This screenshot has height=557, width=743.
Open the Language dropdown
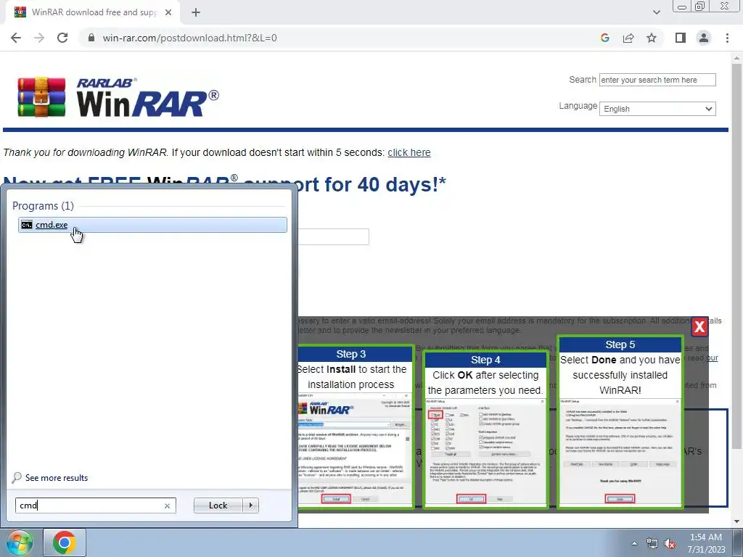pos(657,109)
